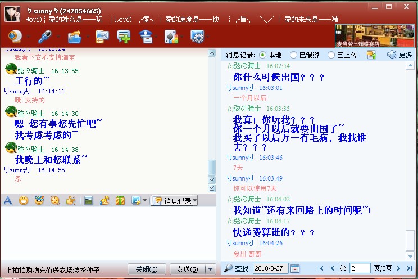Click the send image picture icon
This screenshot has width=418, height=279.
(88, 200)
